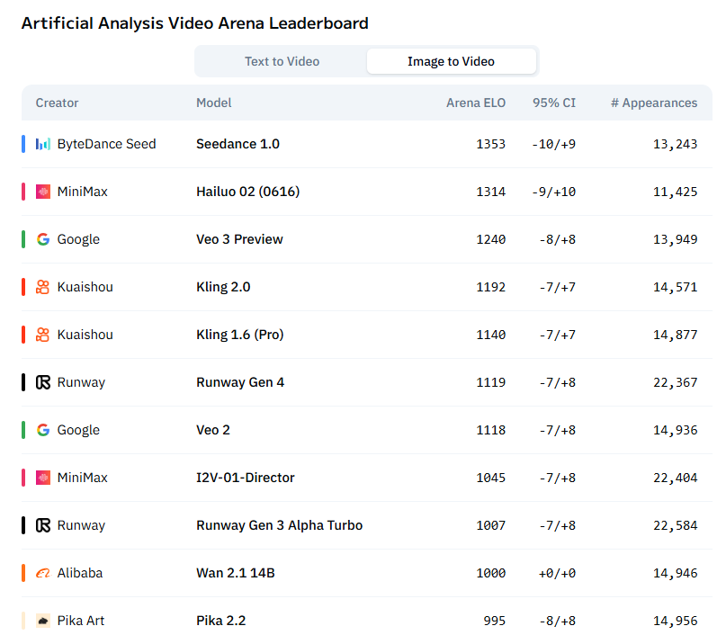Select the Image to Video tab
This screenshot has height=644, width=726.
pyautogui.click(x=451, y=61)
